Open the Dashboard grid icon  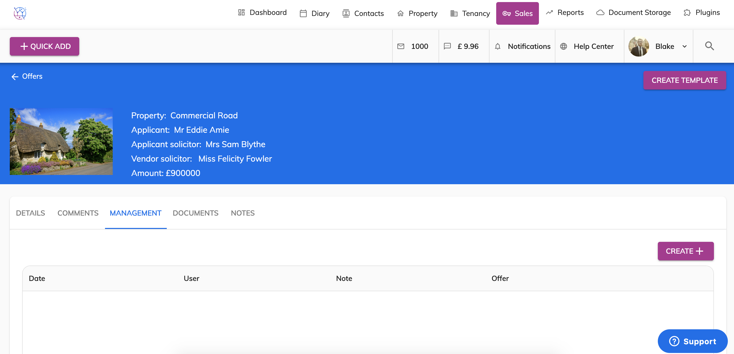pos(241,13)
